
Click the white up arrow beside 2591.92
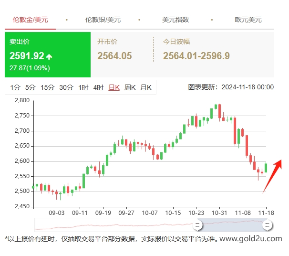[x=49, y=57]
